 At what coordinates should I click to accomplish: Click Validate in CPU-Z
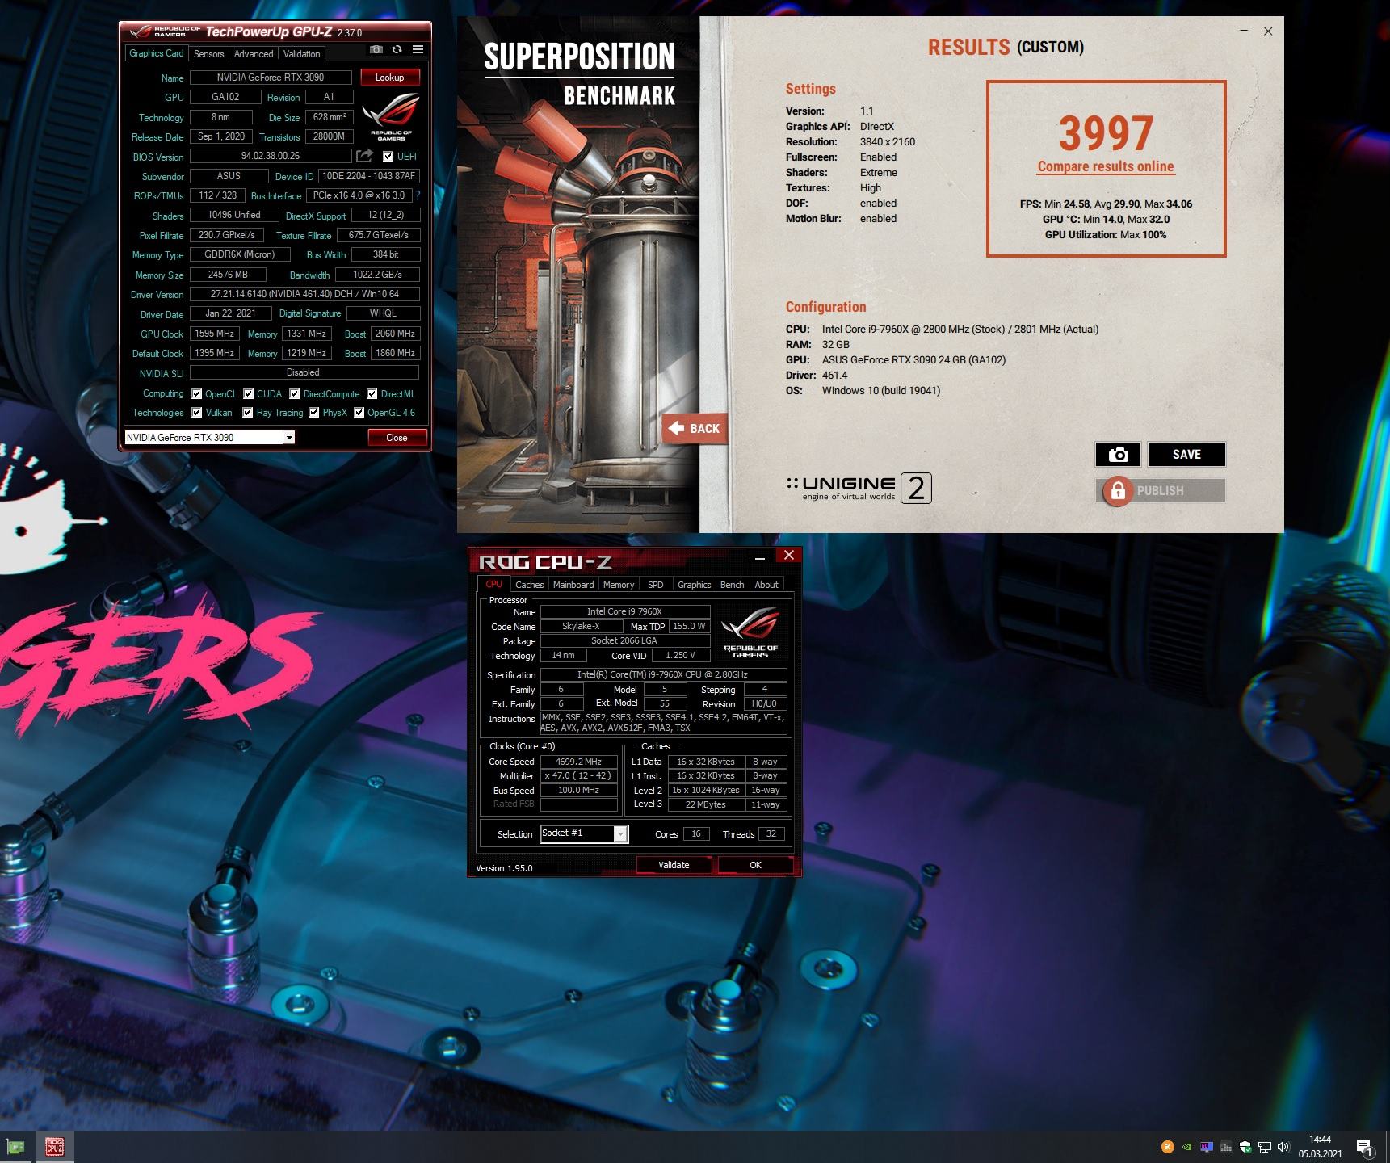tap(674, 865)
